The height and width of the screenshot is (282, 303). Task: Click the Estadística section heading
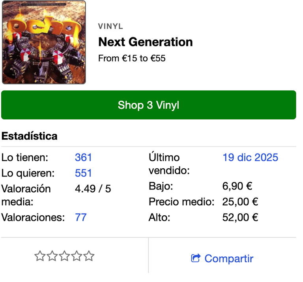click(30, 136)
